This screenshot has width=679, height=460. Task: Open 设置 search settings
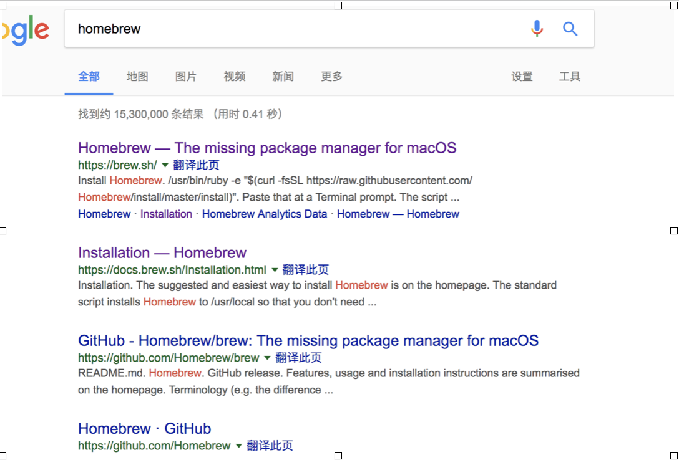(522, 77)
